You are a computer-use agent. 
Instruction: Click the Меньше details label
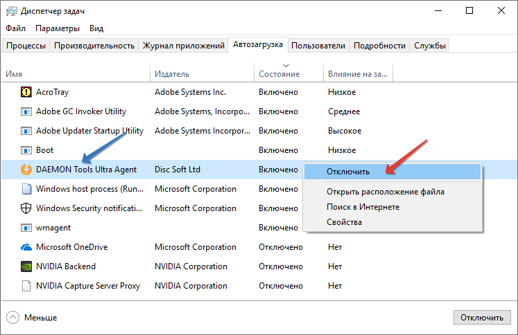tap(41, 318)
